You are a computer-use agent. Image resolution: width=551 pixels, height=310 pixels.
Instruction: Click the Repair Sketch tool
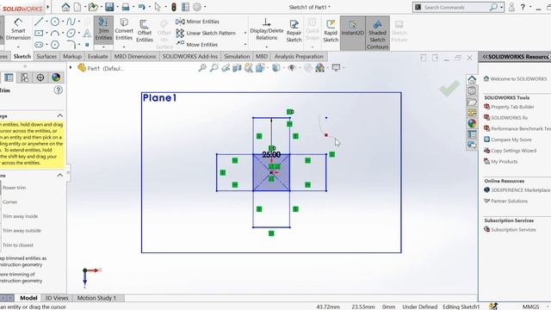tap(294, 31)
